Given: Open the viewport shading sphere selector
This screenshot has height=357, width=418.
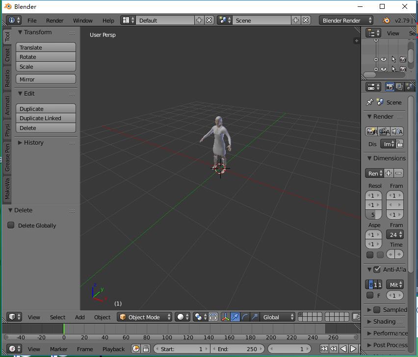Looking at the screenshot, I should pos(183,317).
